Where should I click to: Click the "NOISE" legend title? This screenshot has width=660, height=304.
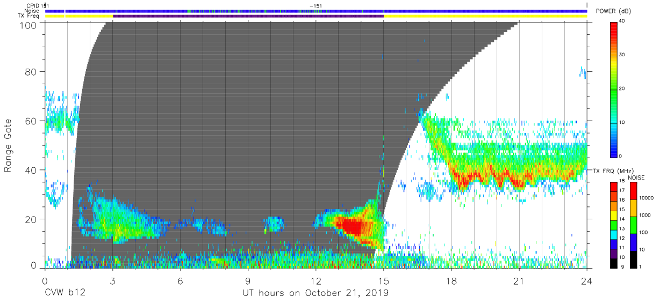click(x=636, y=177)
